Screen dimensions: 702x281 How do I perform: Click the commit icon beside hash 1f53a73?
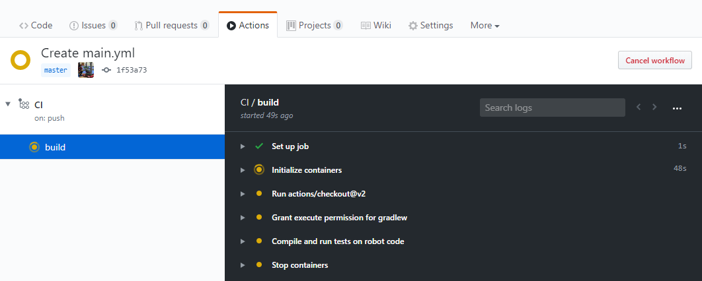(x=106, y=70)
